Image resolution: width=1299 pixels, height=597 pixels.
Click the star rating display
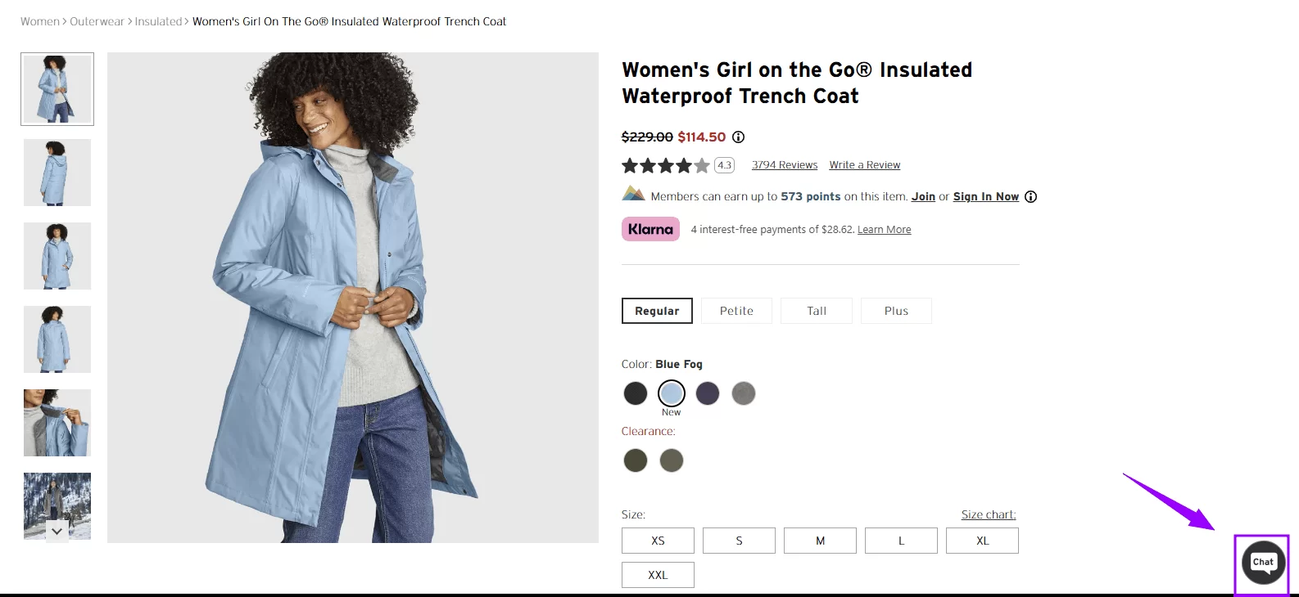[x=665, y=164]
